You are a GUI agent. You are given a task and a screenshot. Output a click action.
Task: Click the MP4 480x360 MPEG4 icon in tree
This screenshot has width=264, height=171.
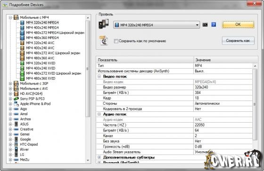[22, 38]
